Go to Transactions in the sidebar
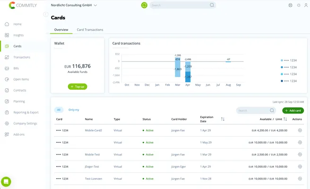Screen dimensions: 310x189 pyautogui.click(x=22, y=57)
